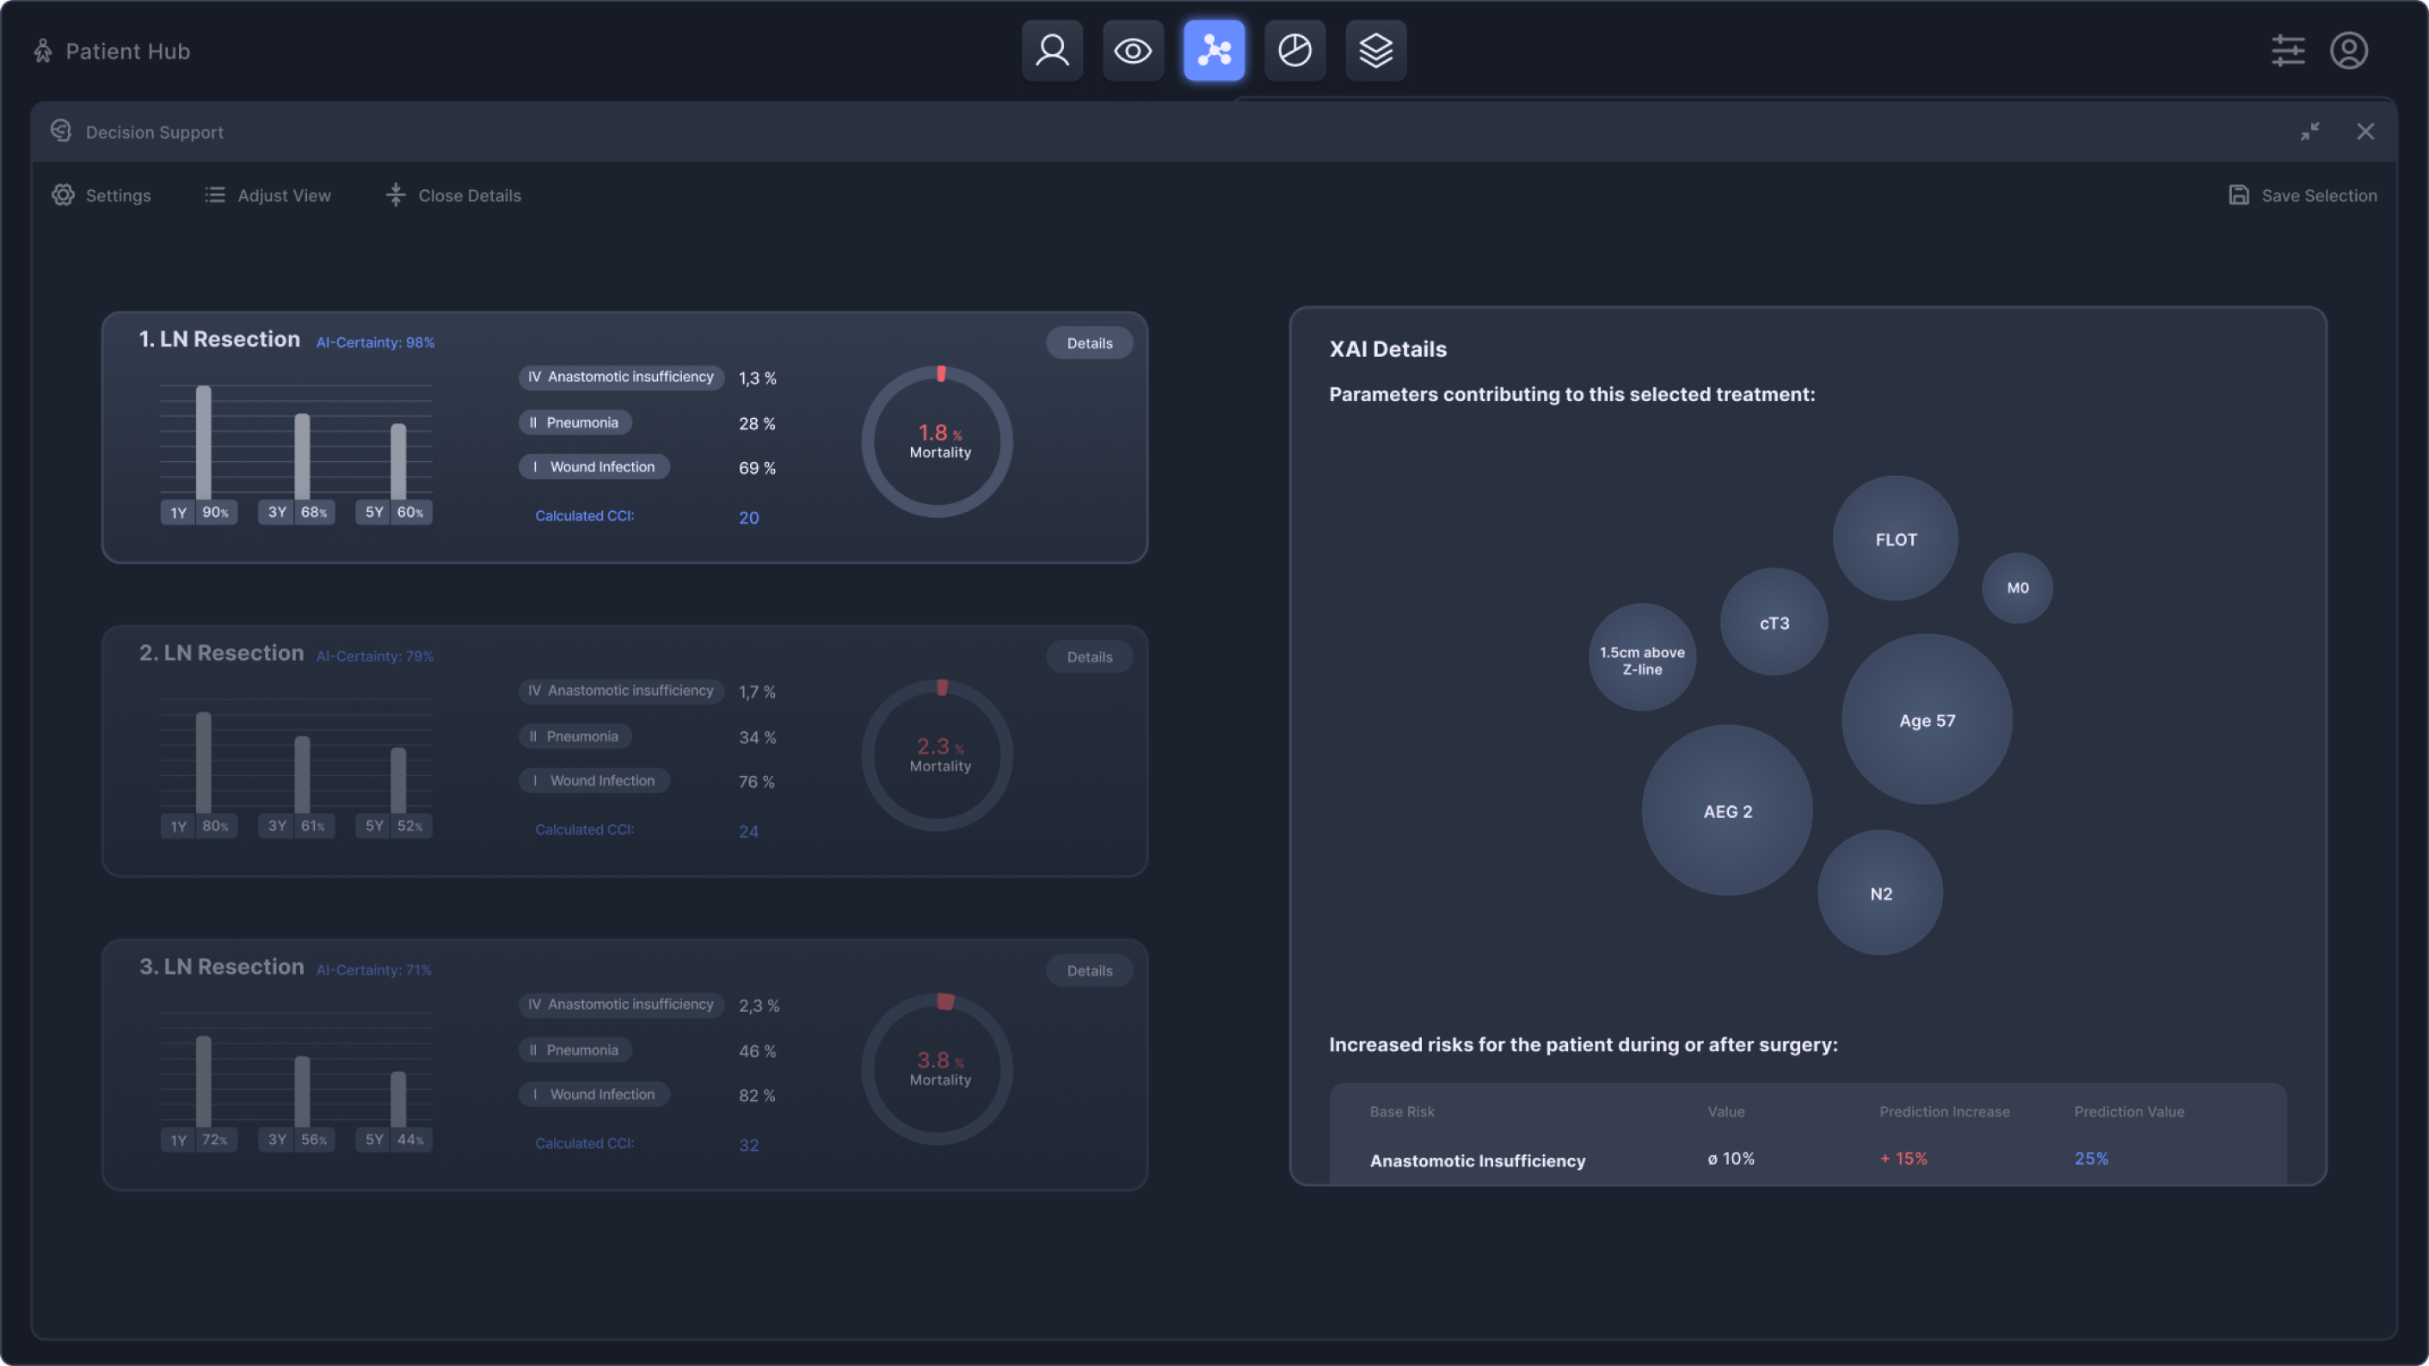Image resolution: width=2429 pixels, height=1366 pixels.
Task: Expand Details for 1. LN Resection
Action: (1089, 343)
